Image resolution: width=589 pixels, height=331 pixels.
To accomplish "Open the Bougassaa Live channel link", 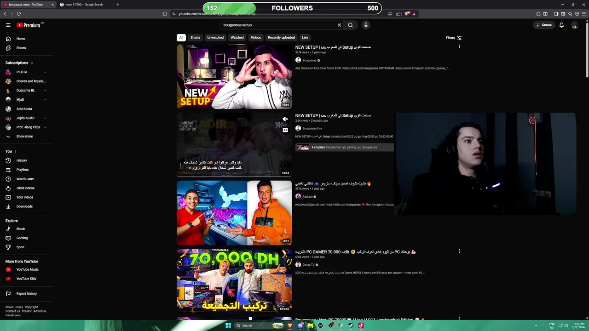I will coord(312,128).
